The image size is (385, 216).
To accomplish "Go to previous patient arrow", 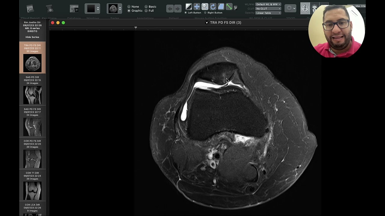I will [170, 9].
